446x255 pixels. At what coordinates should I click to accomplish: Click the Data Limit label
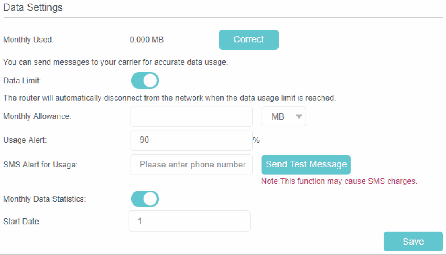click(22, 81)
